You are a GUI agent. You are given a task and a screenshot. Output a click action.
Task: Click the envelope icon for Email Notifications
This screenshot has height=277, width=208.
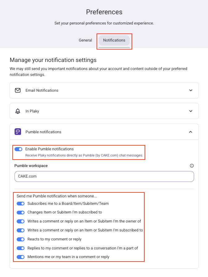coord(18,90)
